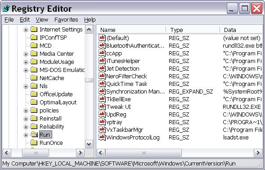Click the WindowsProtocolLog value icon
This screenshot has height=170, width=265.
[102, 137]
